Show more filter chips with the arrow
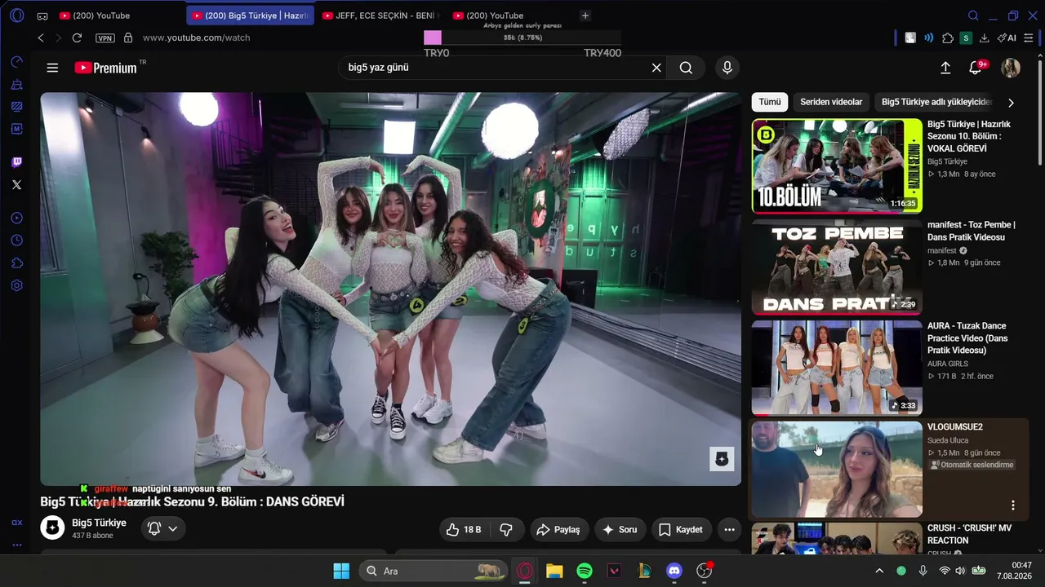 [x=1011, y=103]
